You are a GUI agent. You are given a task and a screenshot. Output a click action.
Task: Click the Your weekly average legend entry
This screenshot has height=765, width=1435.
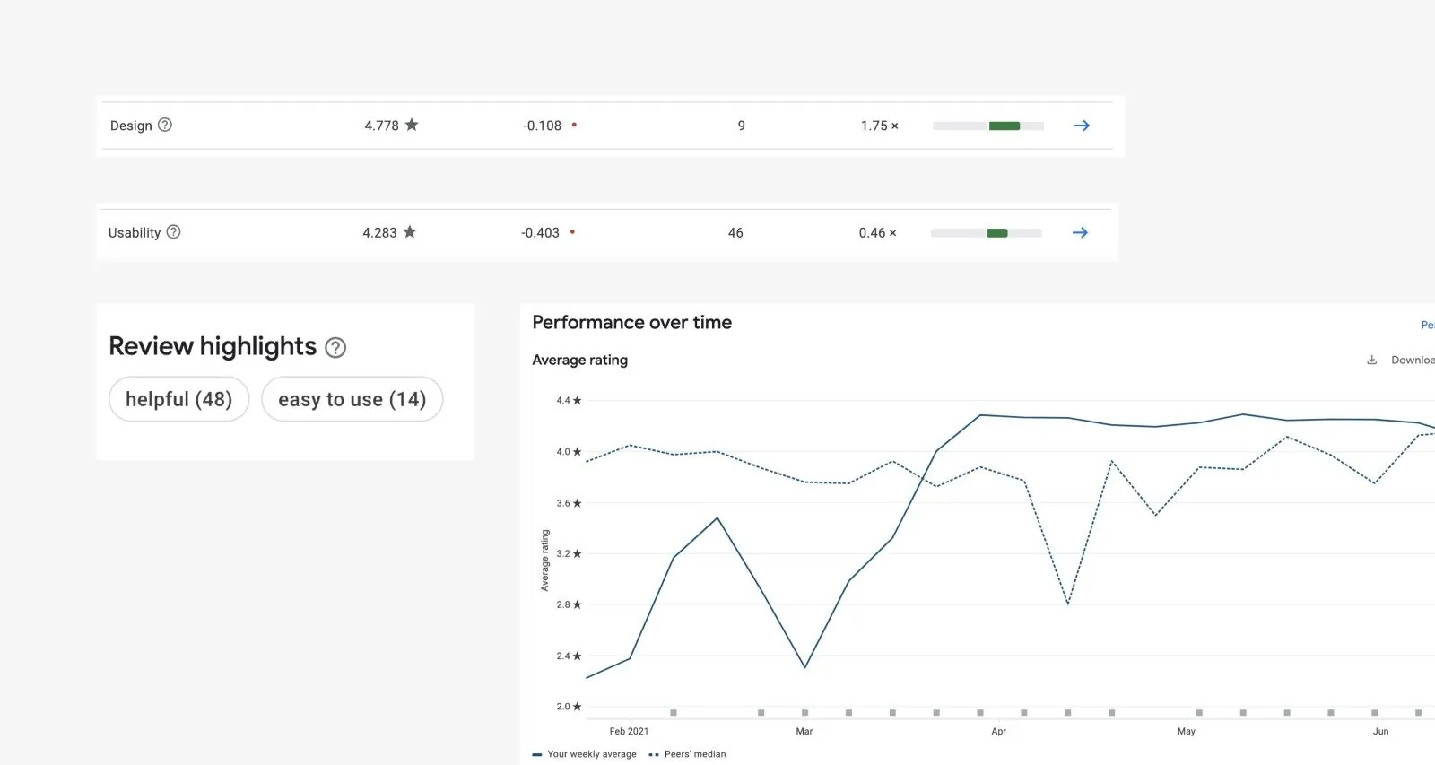585,754
